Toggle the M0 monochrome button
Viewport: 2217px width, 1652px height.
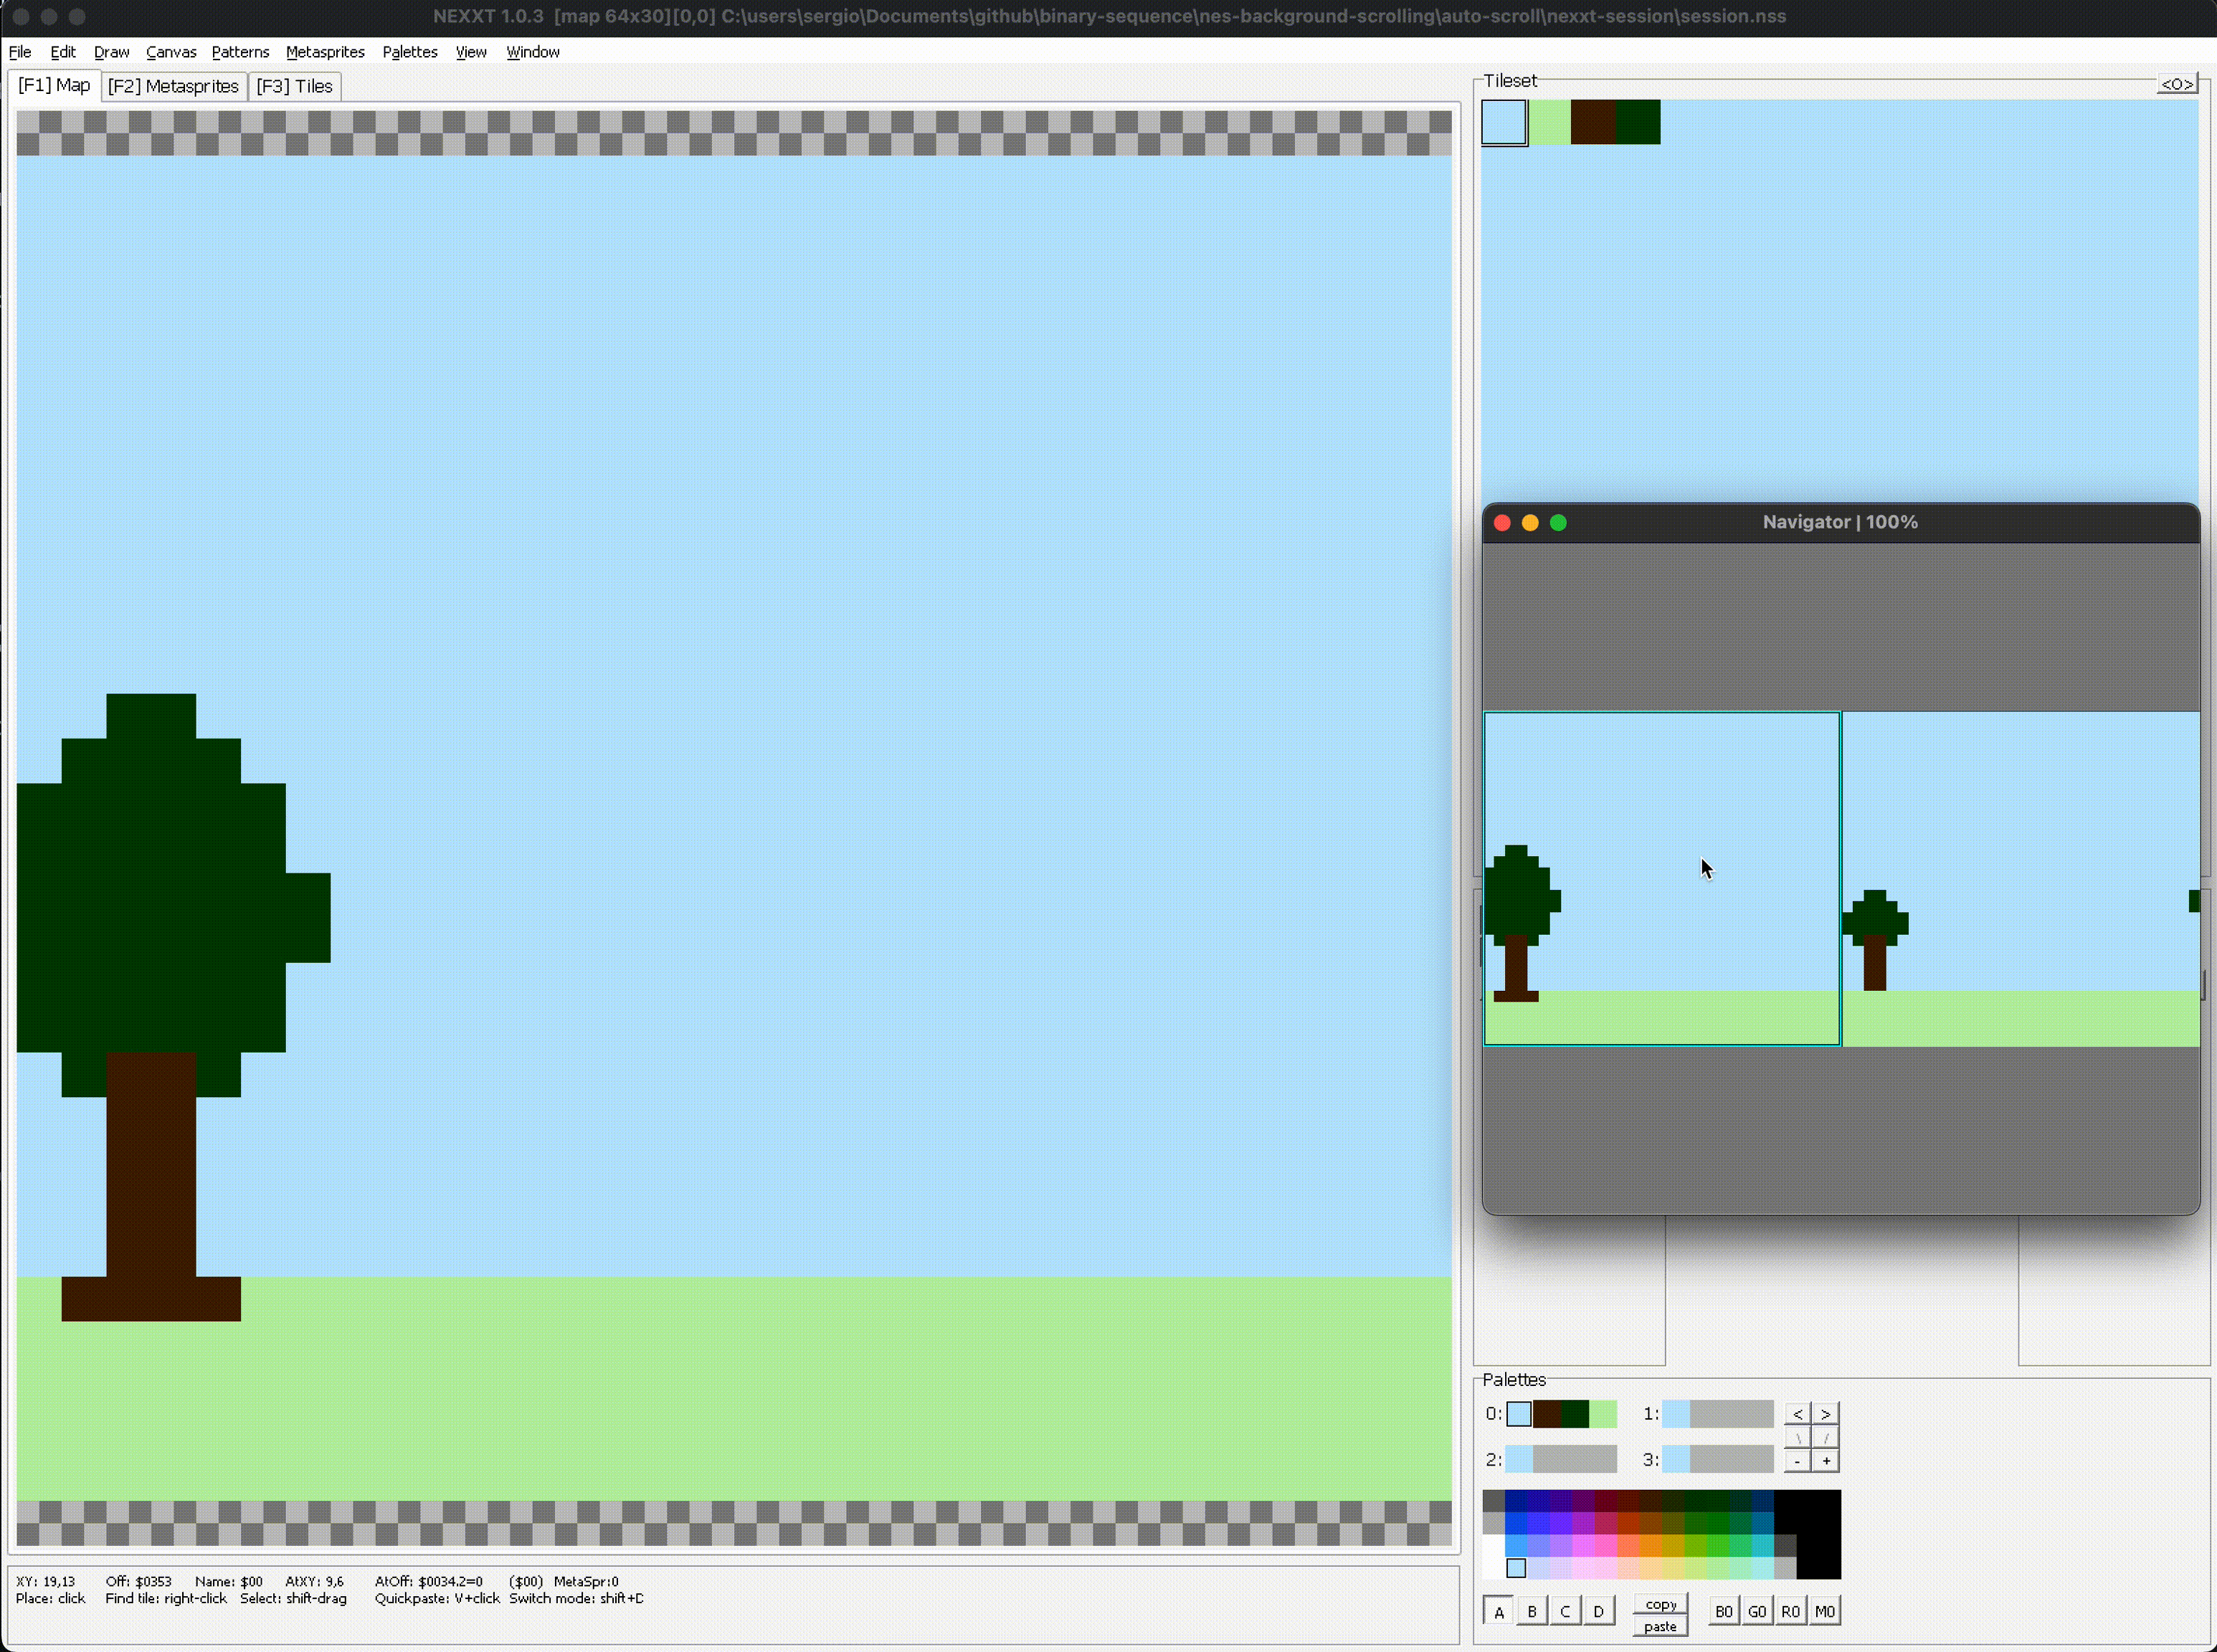click(x=1825, y=1611)
